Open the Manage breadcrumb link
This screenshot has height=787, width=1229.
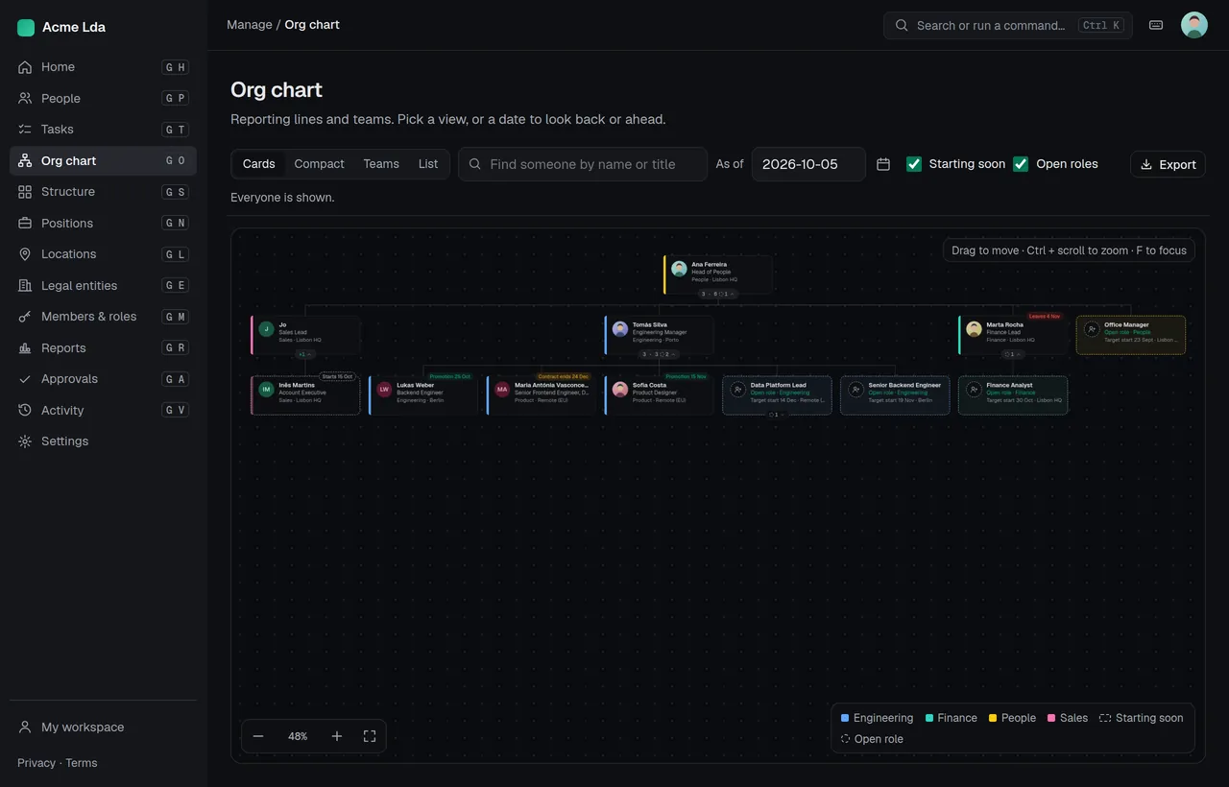[x=250, y=25]
